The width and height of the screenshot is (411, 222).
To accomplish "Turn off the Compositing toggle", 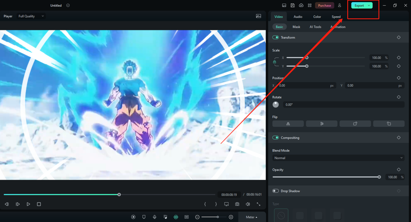I will (275, 137).
